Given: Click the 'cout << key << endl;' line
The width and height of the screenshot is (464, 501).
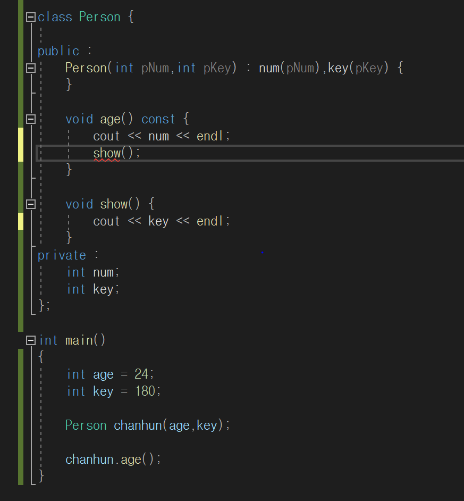Looking at the screenshot, I should (x=161, y=221).
